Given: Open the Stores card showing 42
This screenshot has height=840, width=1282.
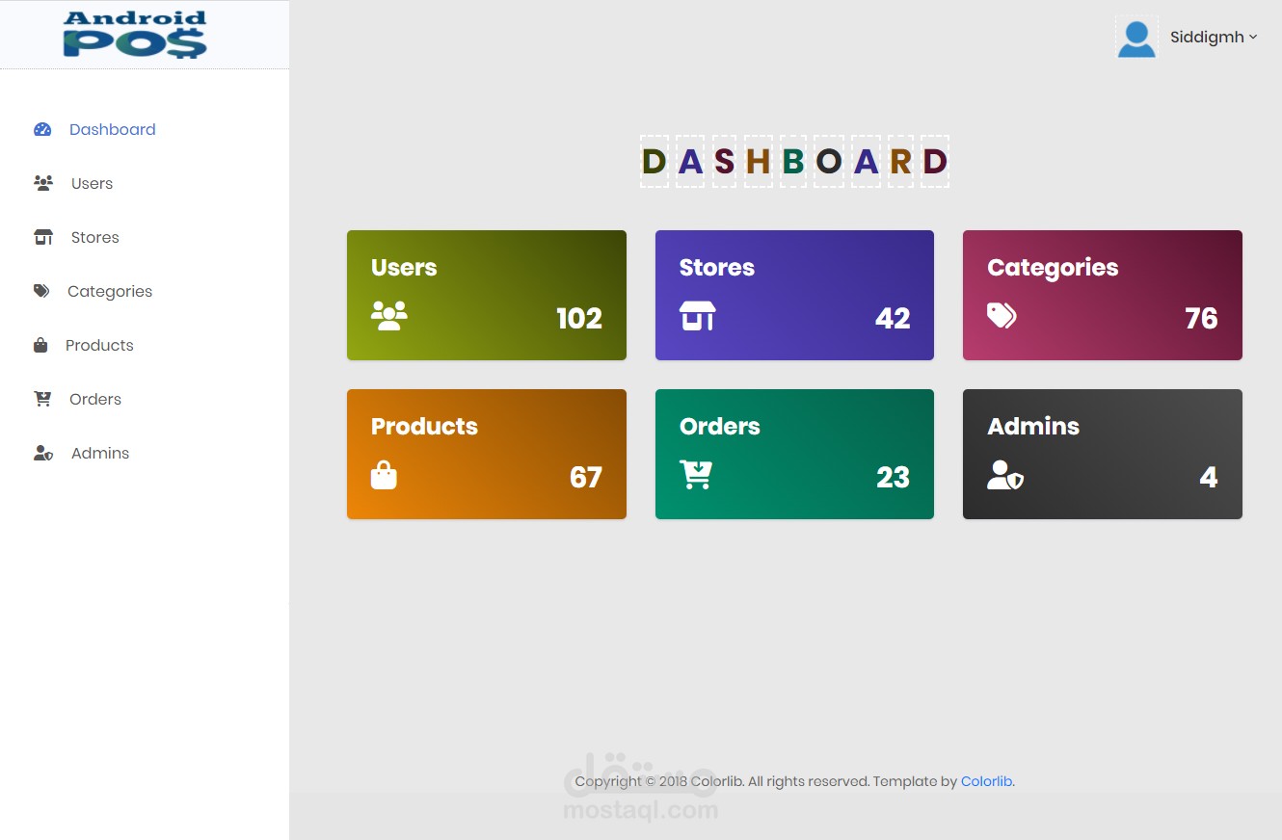Looking at the screenshot, I should point(794,295).
